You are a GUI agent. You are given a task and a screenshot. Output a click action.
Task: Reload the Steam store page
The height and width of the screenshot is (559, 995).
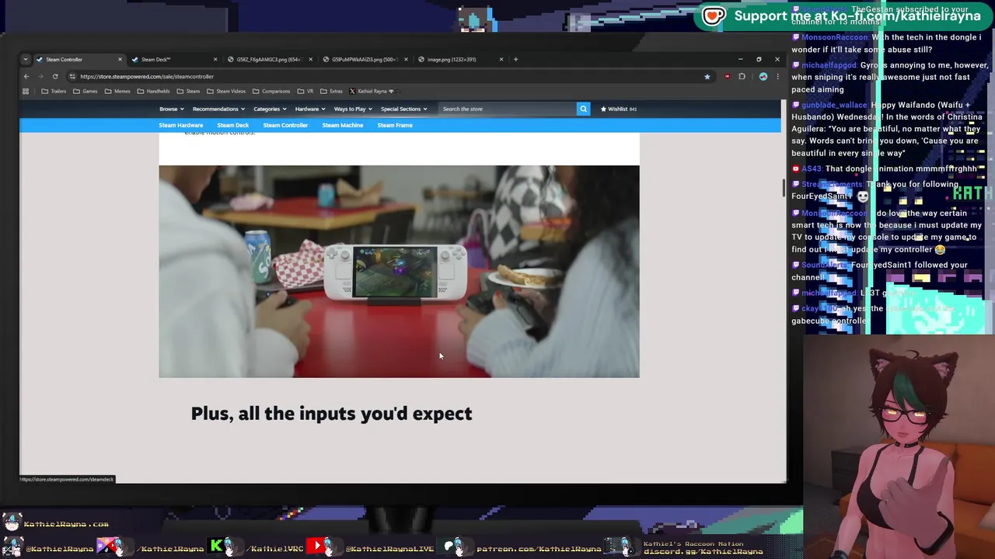coord(55,76)
